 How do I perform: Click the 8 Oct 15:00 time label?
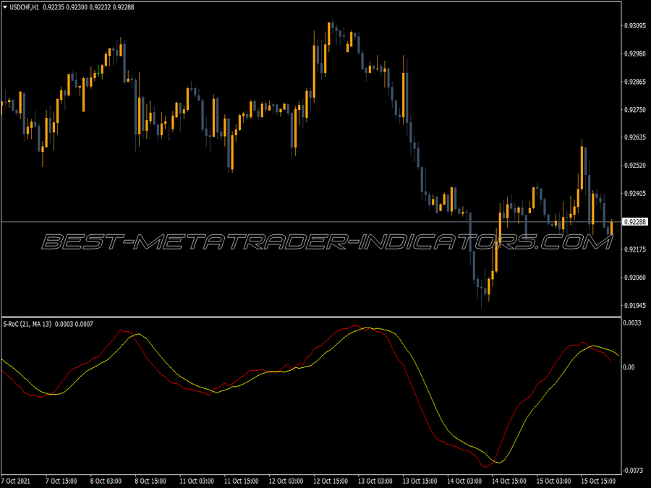tap(150, 481)
